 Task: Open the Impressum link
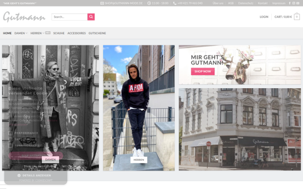click(279, 3)
